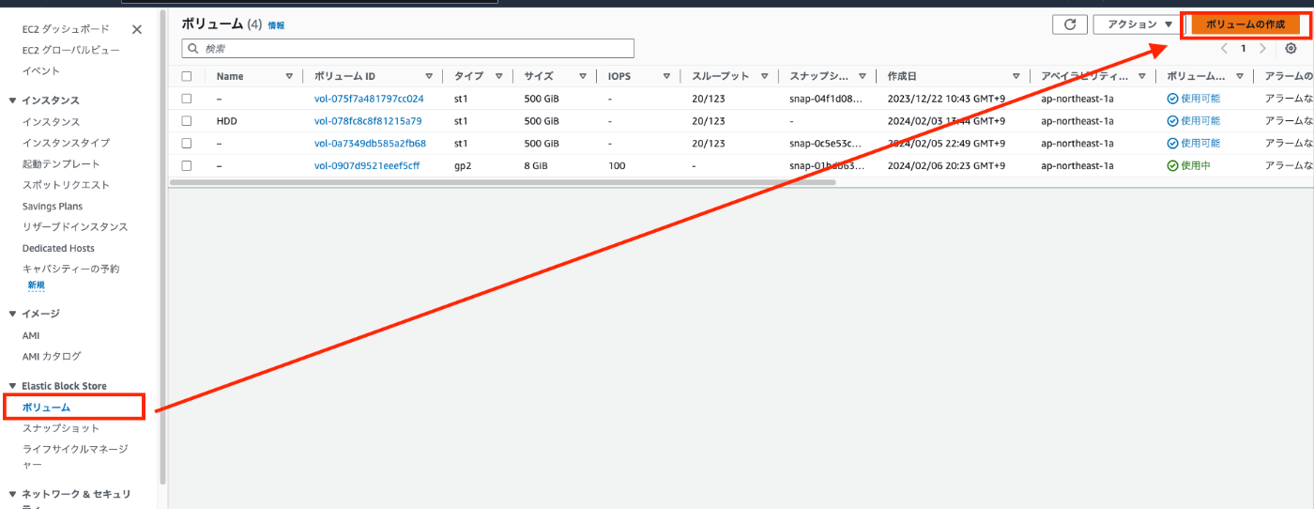Open volume vol-0a7349db585a2fb68 link
Image resolution: width=1314 pixels, height=509 pixels.
[370, 143]
